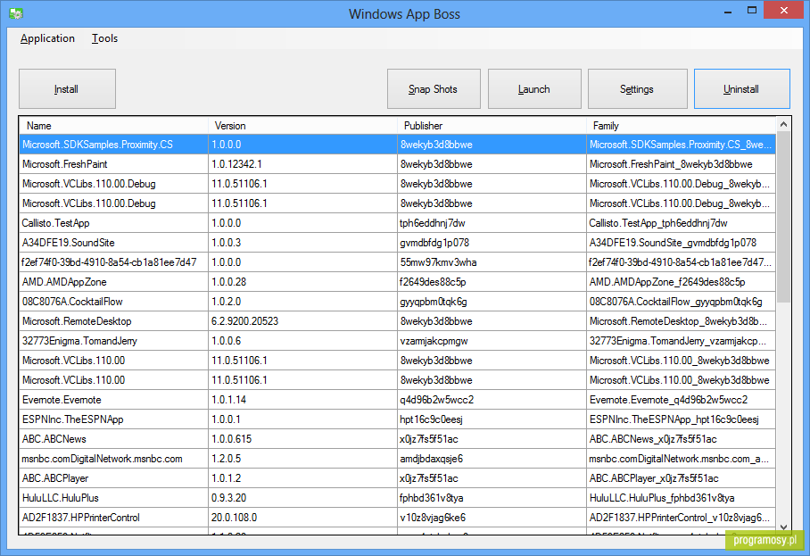Minimize the Windows App Boss window

pos(729,11)
